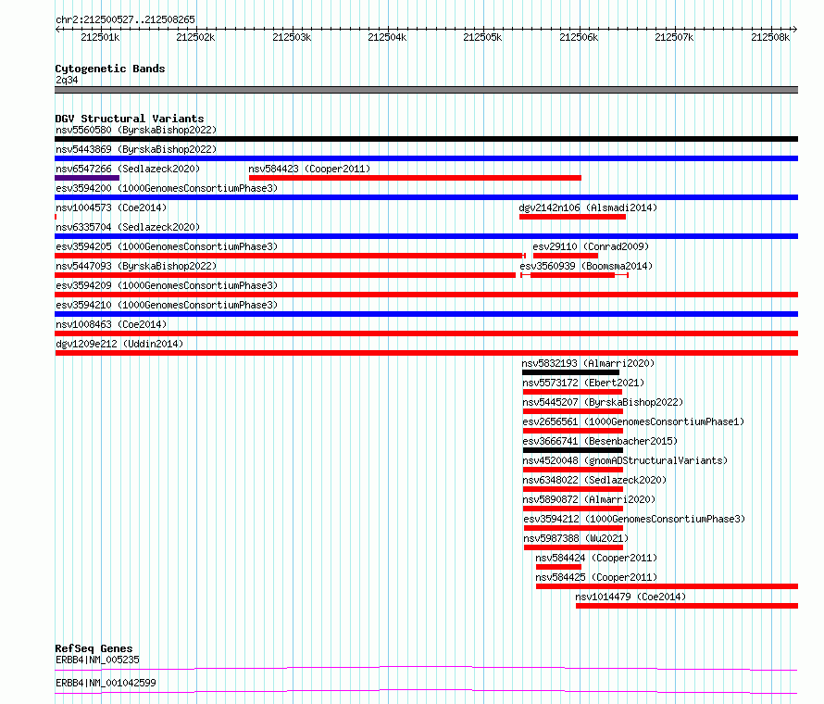This screenshot has height=704, width=824.
Task: Open ERBB4|NM_005235 gene label
Action: coord(97,660)
